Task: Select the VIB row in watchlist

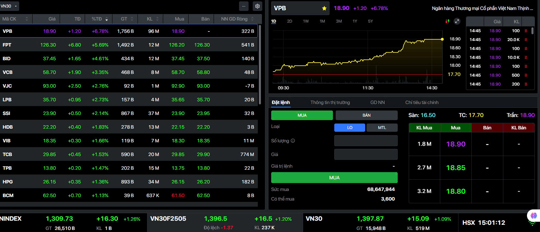Action: tap(129, 140)
